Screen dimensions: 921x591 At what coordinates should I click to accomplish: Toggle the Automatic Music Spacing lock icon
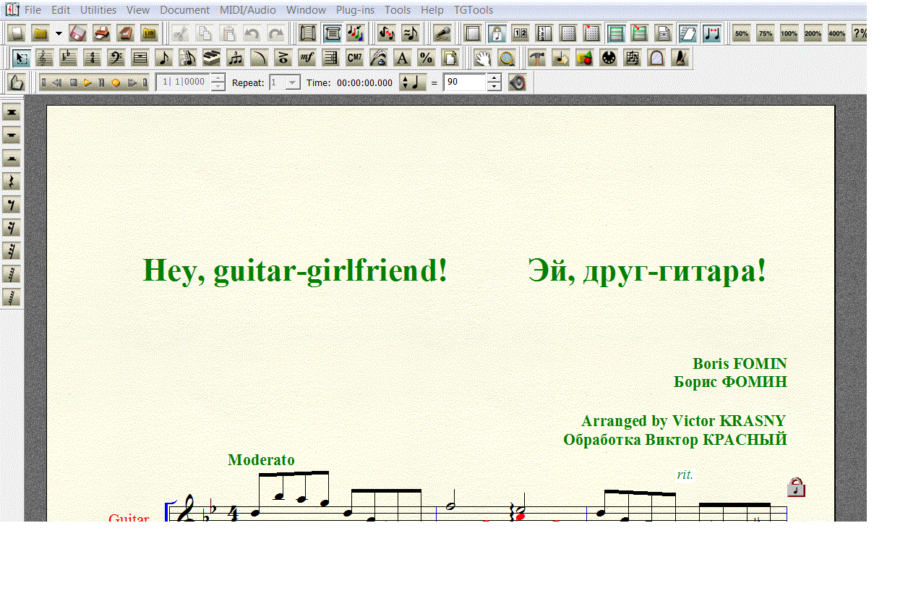tap(497, 33)
